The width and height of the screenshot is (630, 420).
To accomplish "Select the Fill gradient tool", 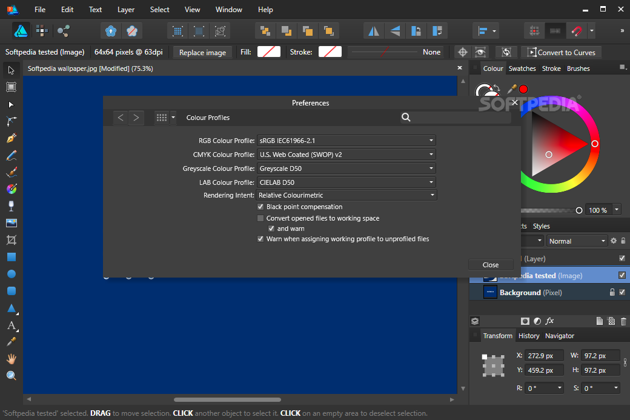I will (12, 189).
